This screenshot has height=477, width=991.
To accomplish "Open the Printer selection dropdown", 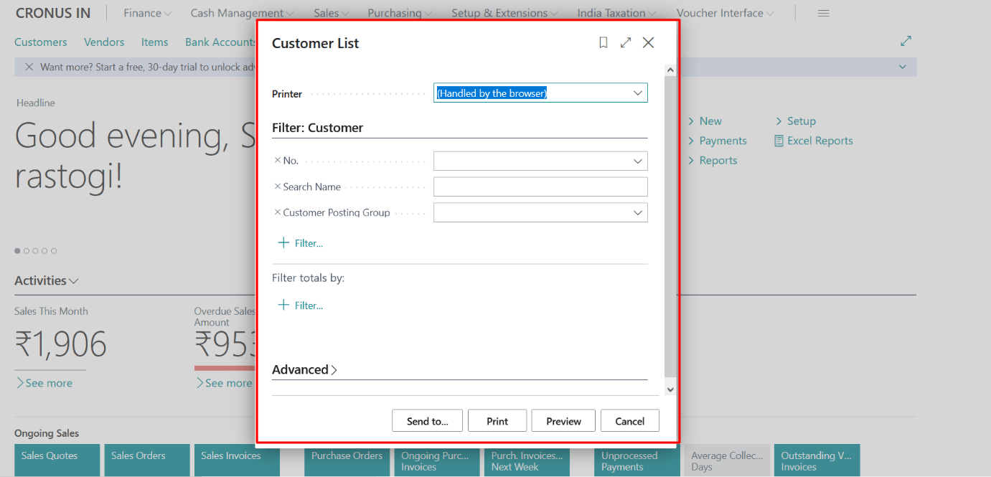I will pos(637,93).
